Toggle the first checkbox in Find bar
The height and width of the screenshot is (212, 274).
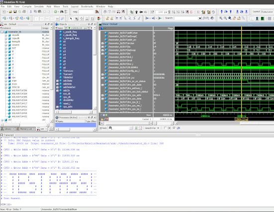pos(165,128)
